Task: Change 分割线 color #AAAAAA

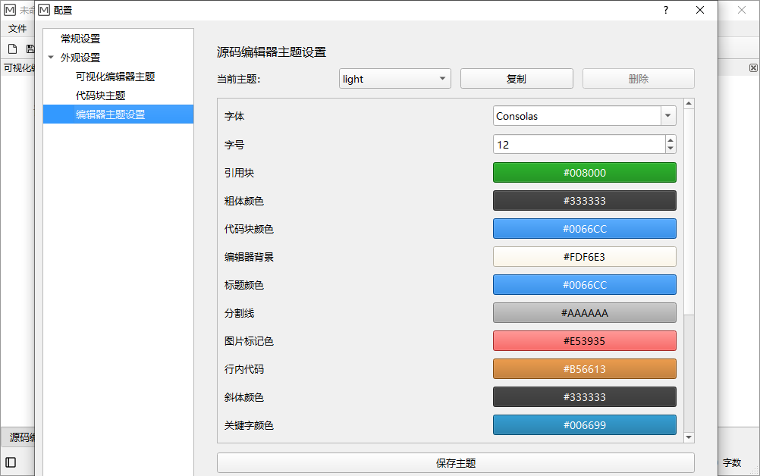Action: pos(585,313)
